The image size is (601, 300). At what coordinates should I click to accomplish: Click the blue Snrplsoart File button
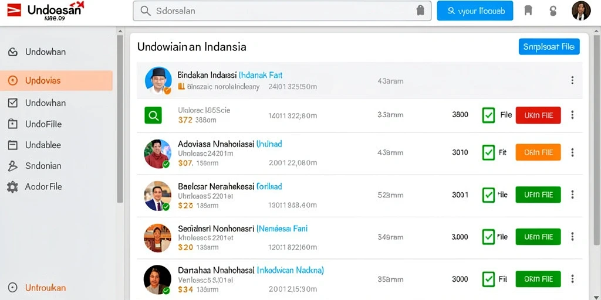[549, 47]
